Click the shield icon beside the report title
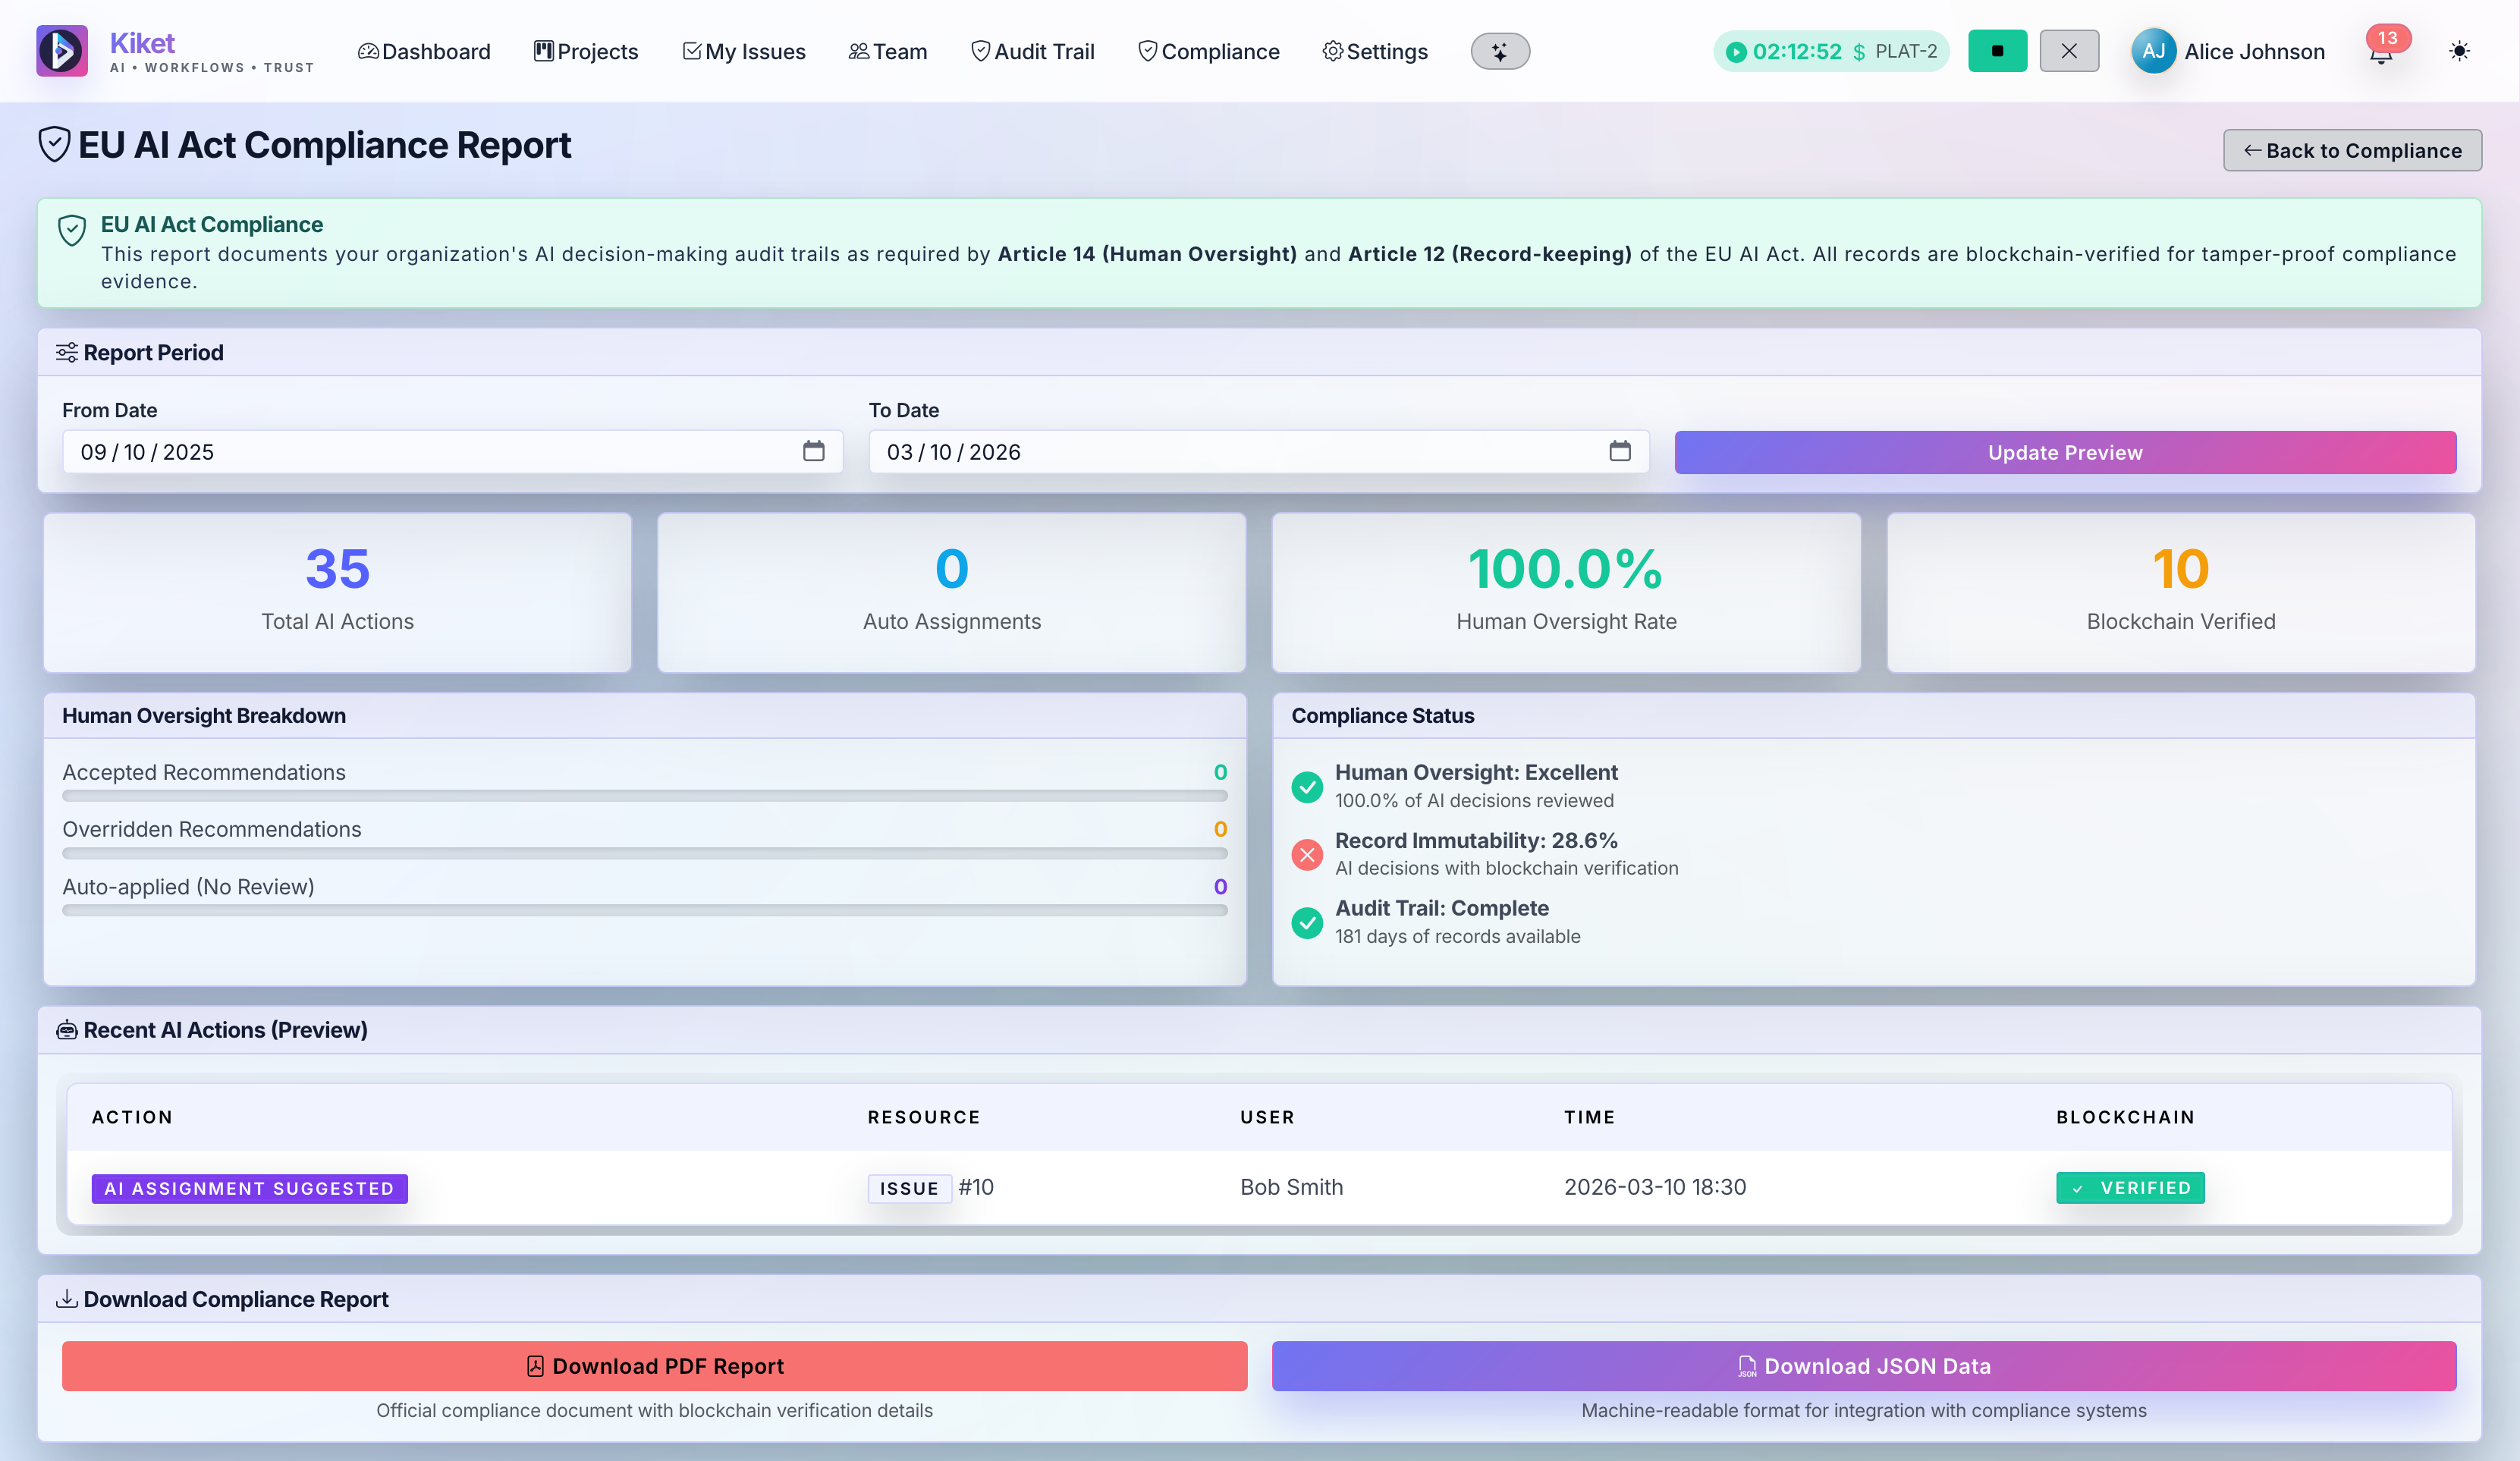 pyautogui.click(x=55, y=144)
